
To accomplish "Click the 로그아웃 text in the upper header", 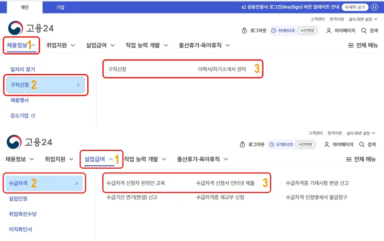I will point(258,31).
